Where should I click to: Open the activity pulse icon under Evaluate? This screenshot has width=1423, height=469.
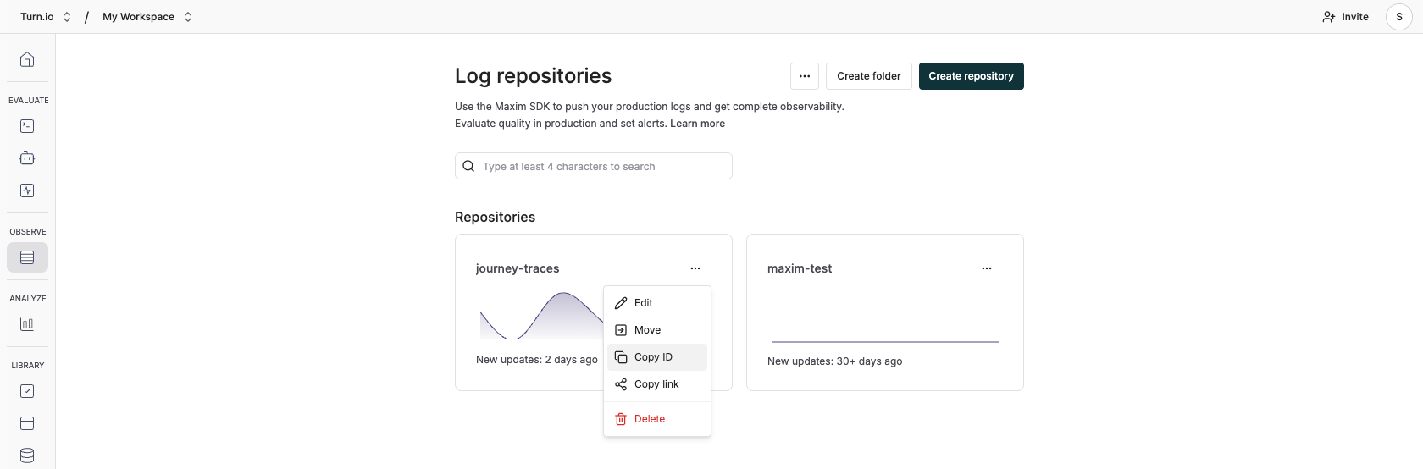click(27, 190)
